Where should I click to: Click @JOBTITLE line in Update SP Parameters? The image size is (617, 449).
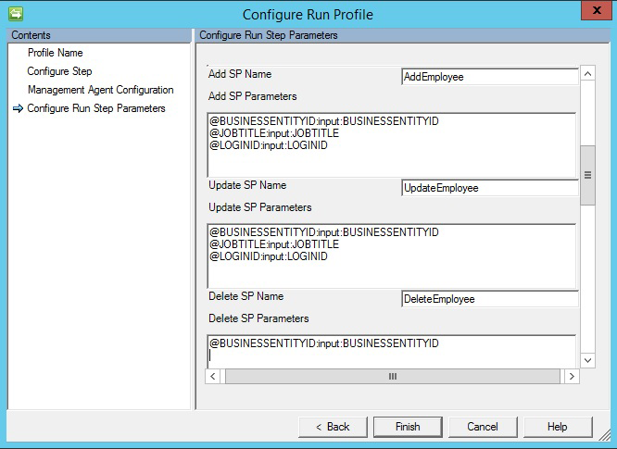[x=274, y=244]
